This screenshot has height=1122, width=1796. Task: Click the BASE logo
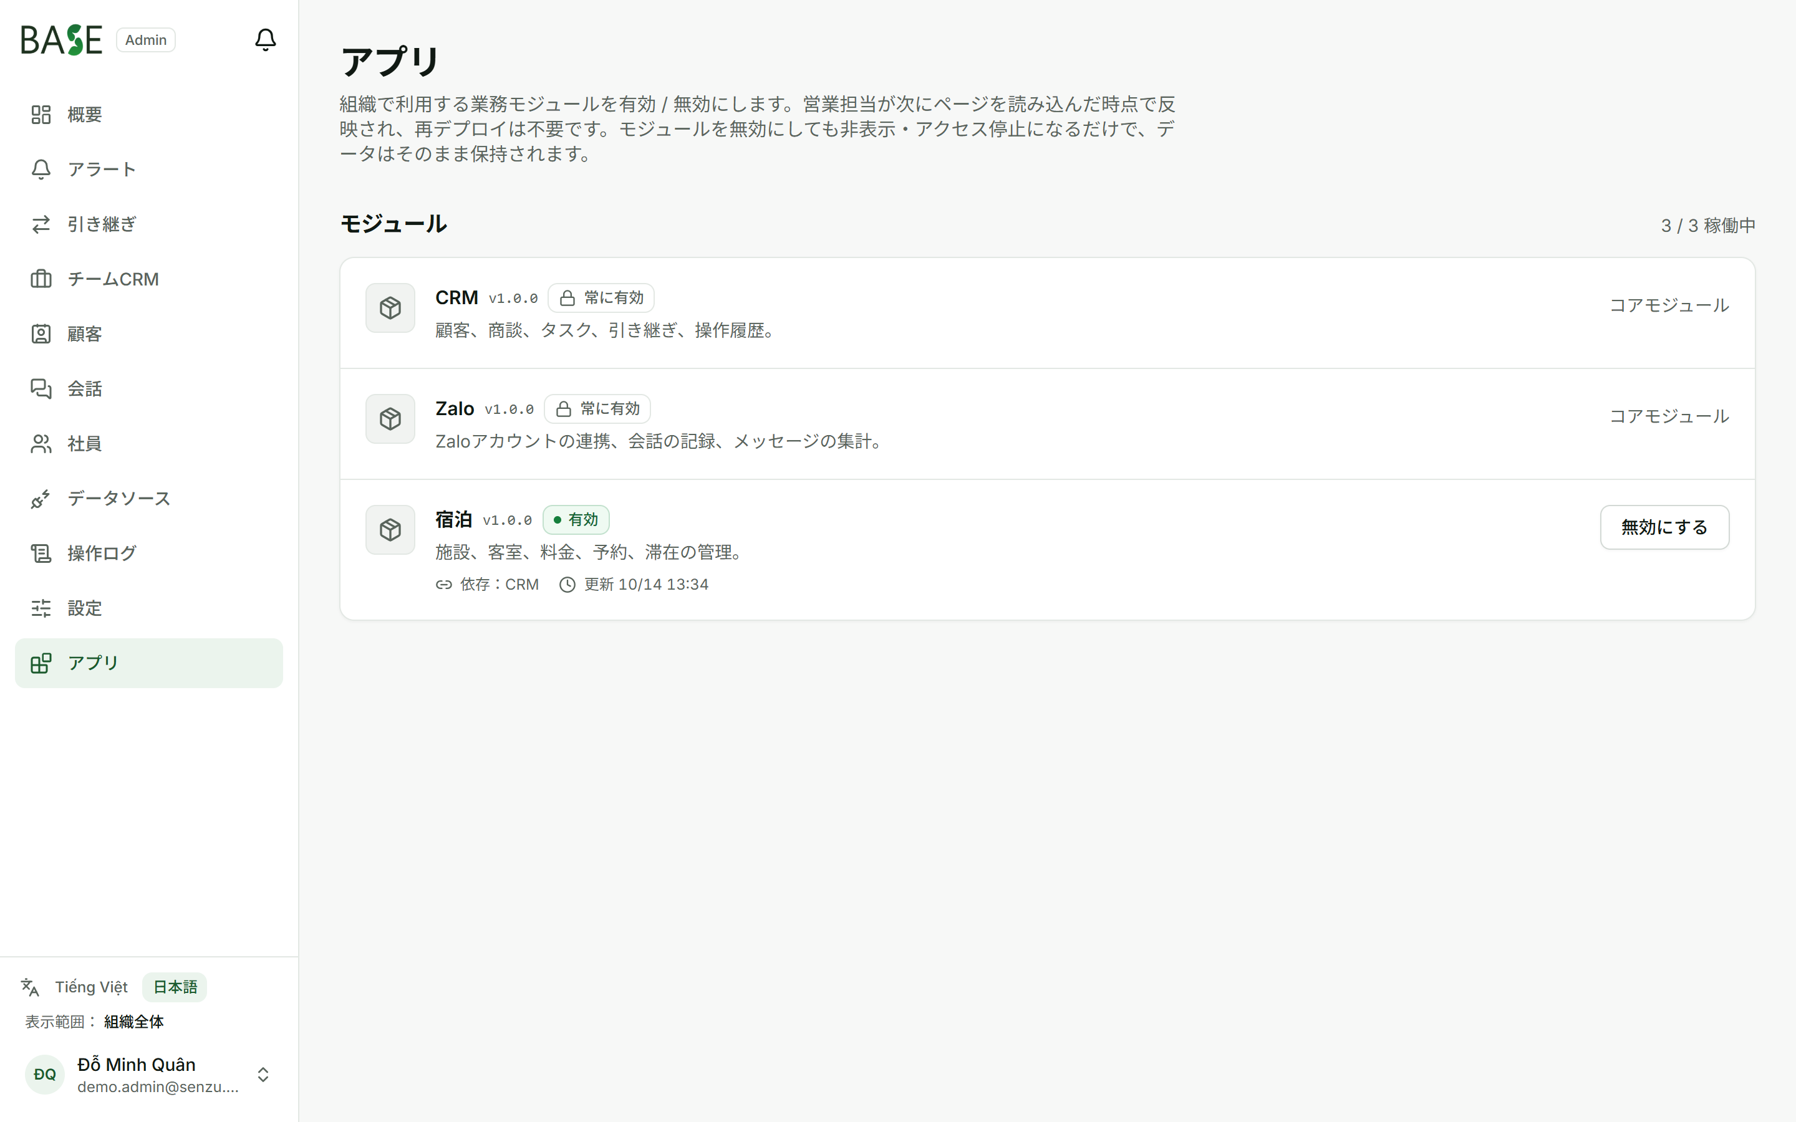coord(62,40)
